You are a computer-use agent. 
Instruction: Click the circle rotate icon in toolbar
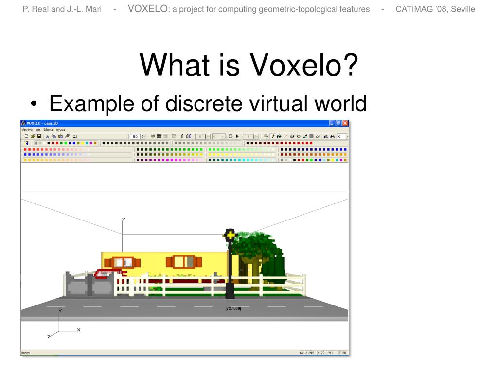231,136
